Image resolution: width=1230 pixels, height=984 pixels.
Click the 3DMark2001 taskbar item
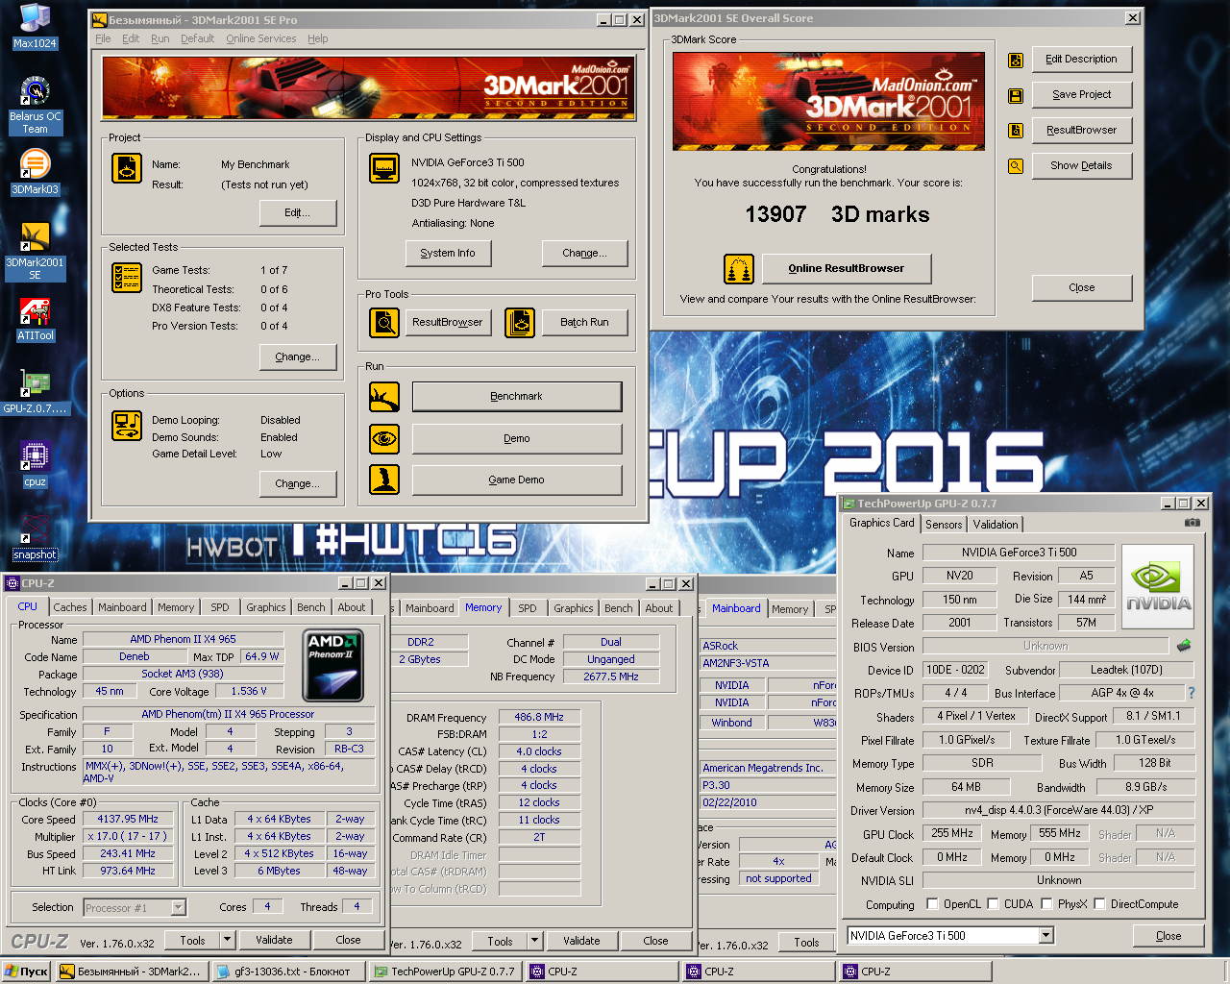click(132, 972)
